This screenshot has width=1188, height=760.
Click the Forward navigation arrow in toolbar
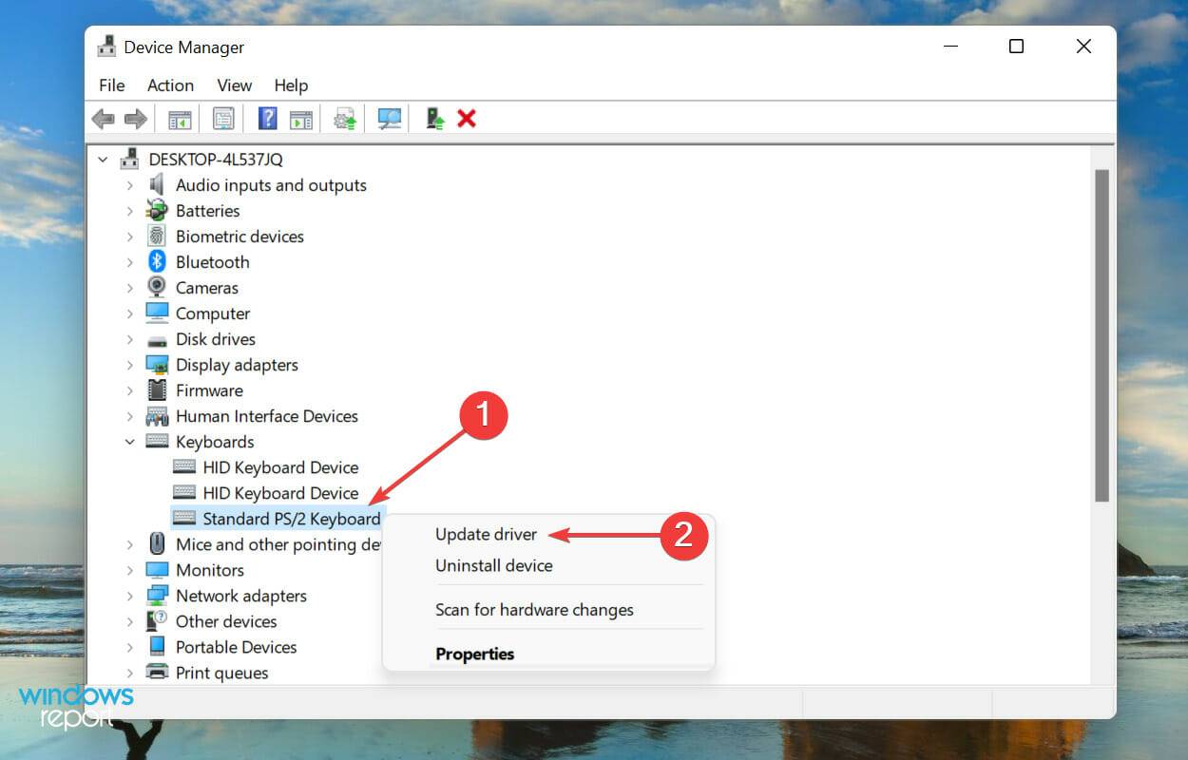(135, 118)
